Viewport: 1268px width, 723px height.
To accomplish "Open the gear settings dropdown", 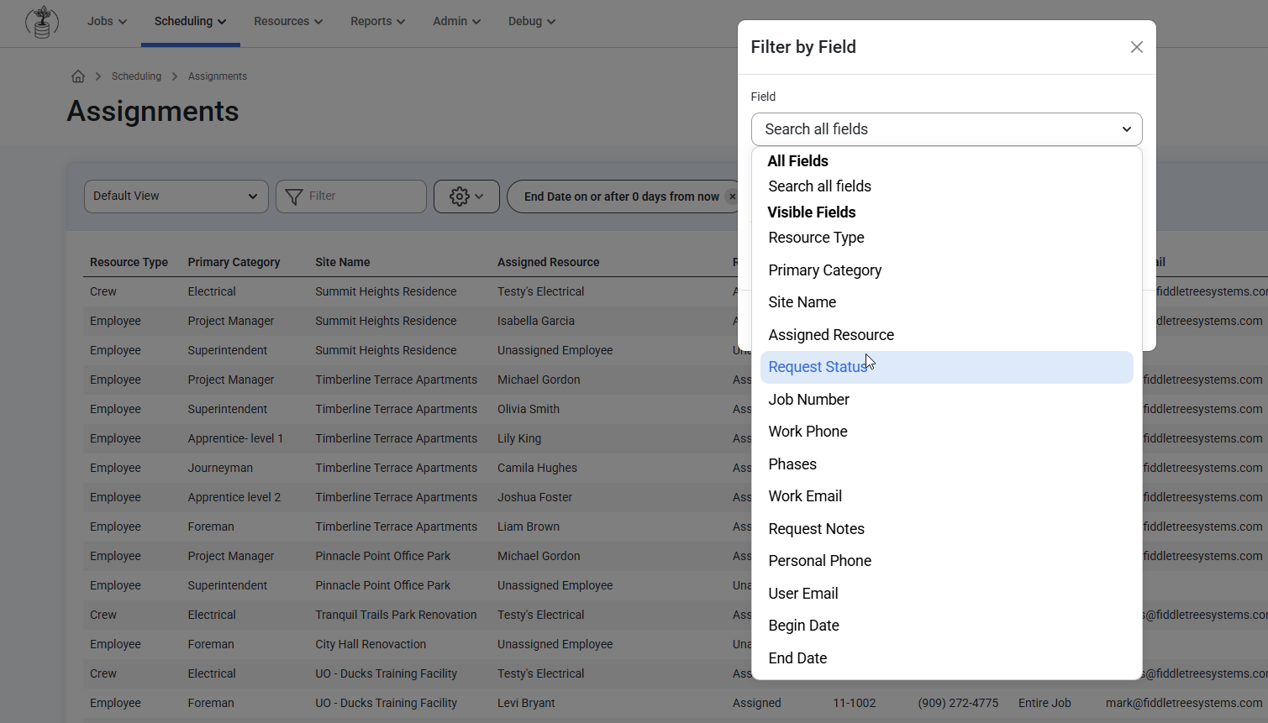I will [x=466, y=196].
